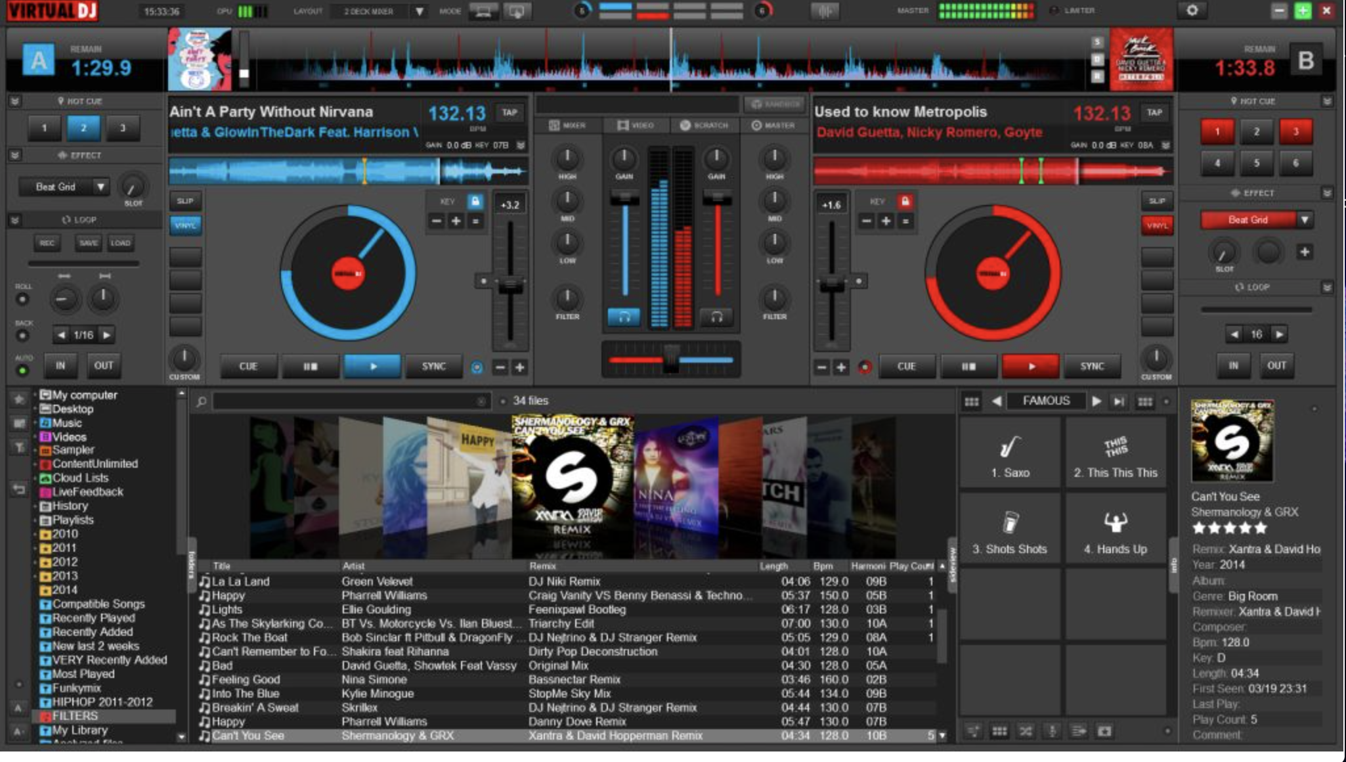Trigger the Hands Up sampler pad
The image size is (1346, 762).
1116,529
